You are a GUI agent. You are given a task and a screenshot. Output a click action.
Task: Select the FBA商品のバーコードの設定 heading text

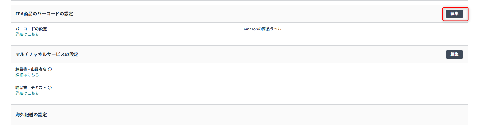click(x=44, y=14)
